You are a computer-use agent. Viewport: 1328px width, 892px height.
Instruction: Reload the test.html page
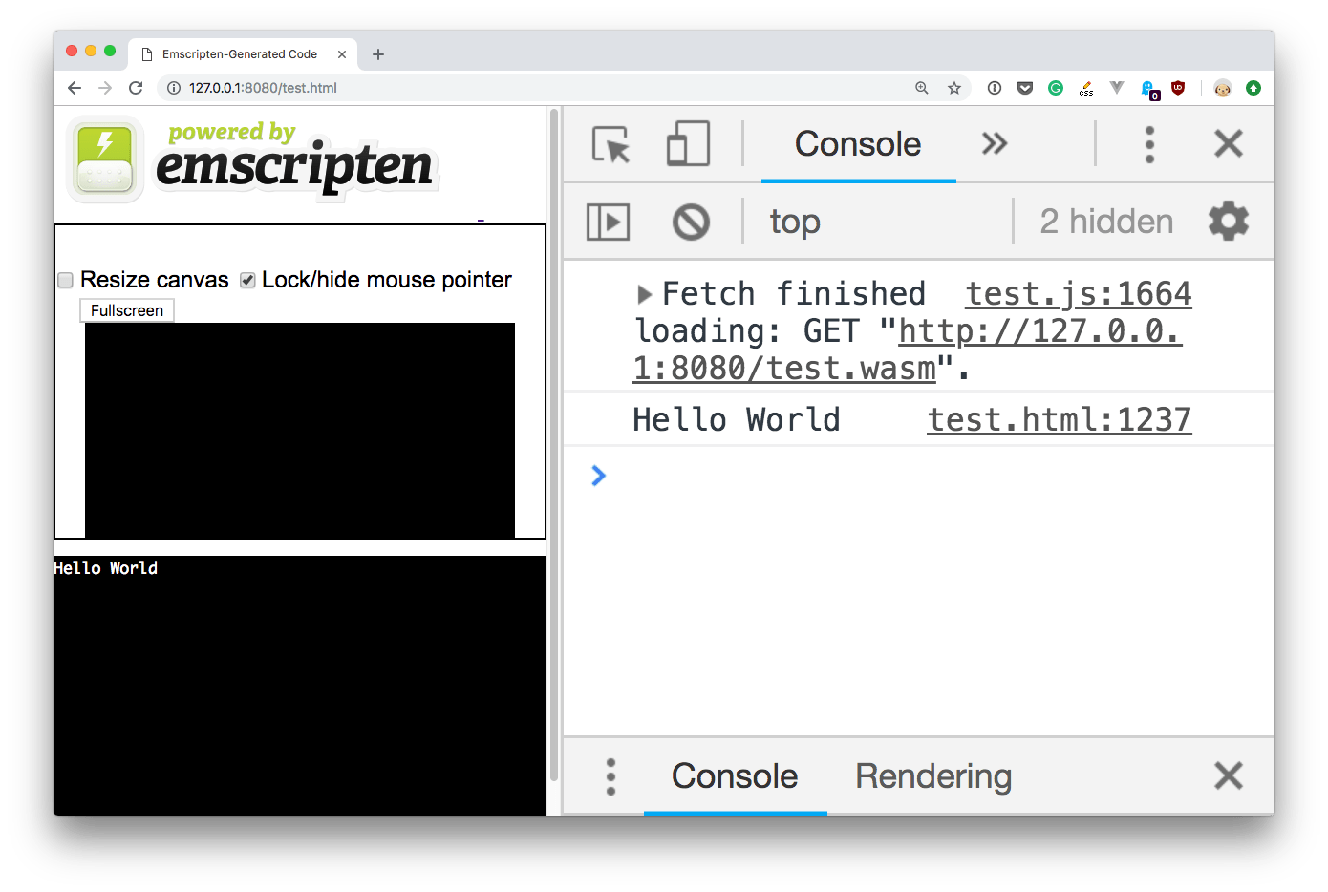(x=136, y=87)
